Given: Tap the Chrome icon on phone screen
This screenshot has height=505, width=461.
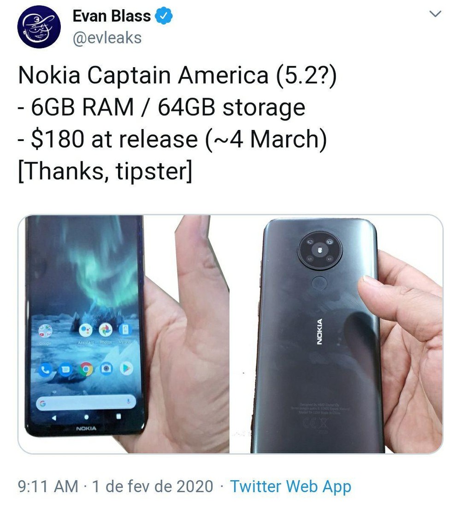Looking at the screenshot, I should (x=86, y=370).
